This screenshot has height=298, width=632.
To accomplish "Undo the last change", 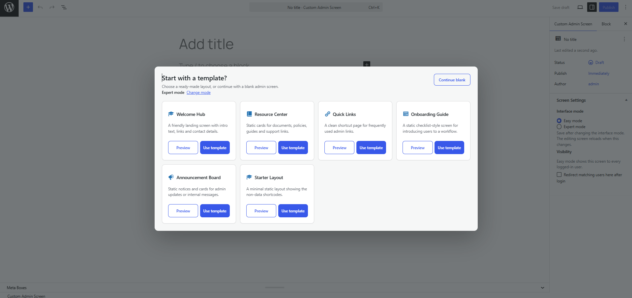I will click(x=40, y=7).
